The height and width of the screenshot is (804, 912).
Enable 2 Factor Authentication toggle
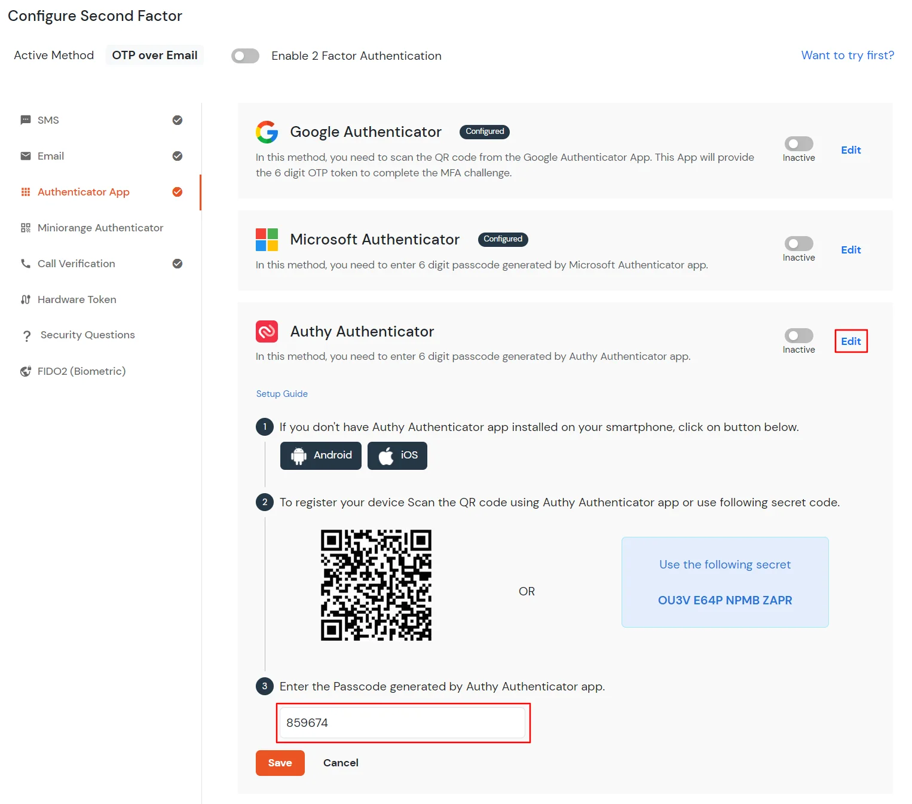[245, 56]
